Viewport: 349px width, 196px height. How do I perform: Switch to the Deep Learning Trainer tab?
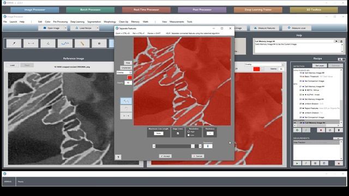pos(258,10)
